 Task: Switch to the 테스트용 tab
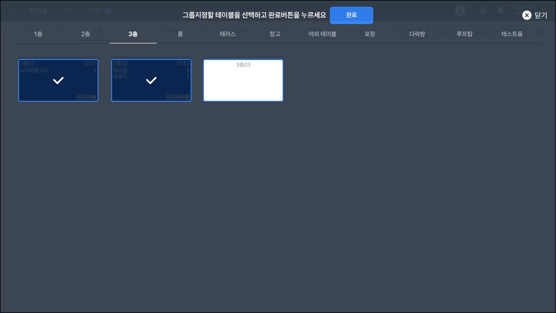[x=512, y=34]
